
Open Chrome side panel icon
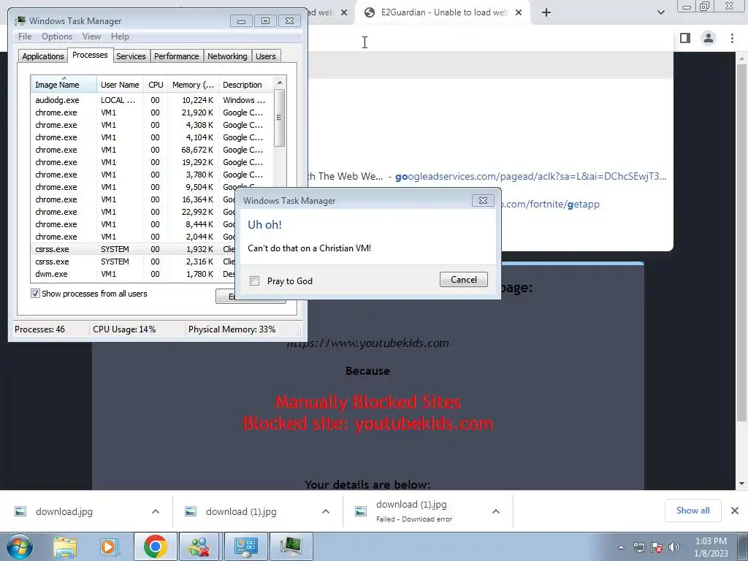(685, 38)
